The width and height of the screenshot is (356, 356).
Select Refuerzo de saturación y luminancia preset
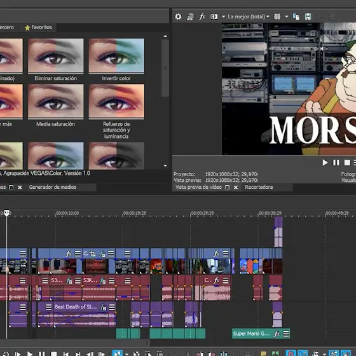click(116, 101)
